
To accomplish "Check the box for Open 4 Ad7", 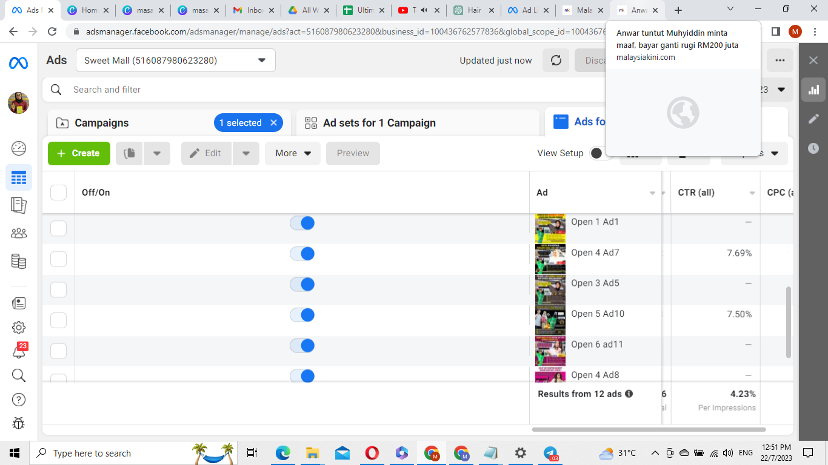I will point(58,259).
